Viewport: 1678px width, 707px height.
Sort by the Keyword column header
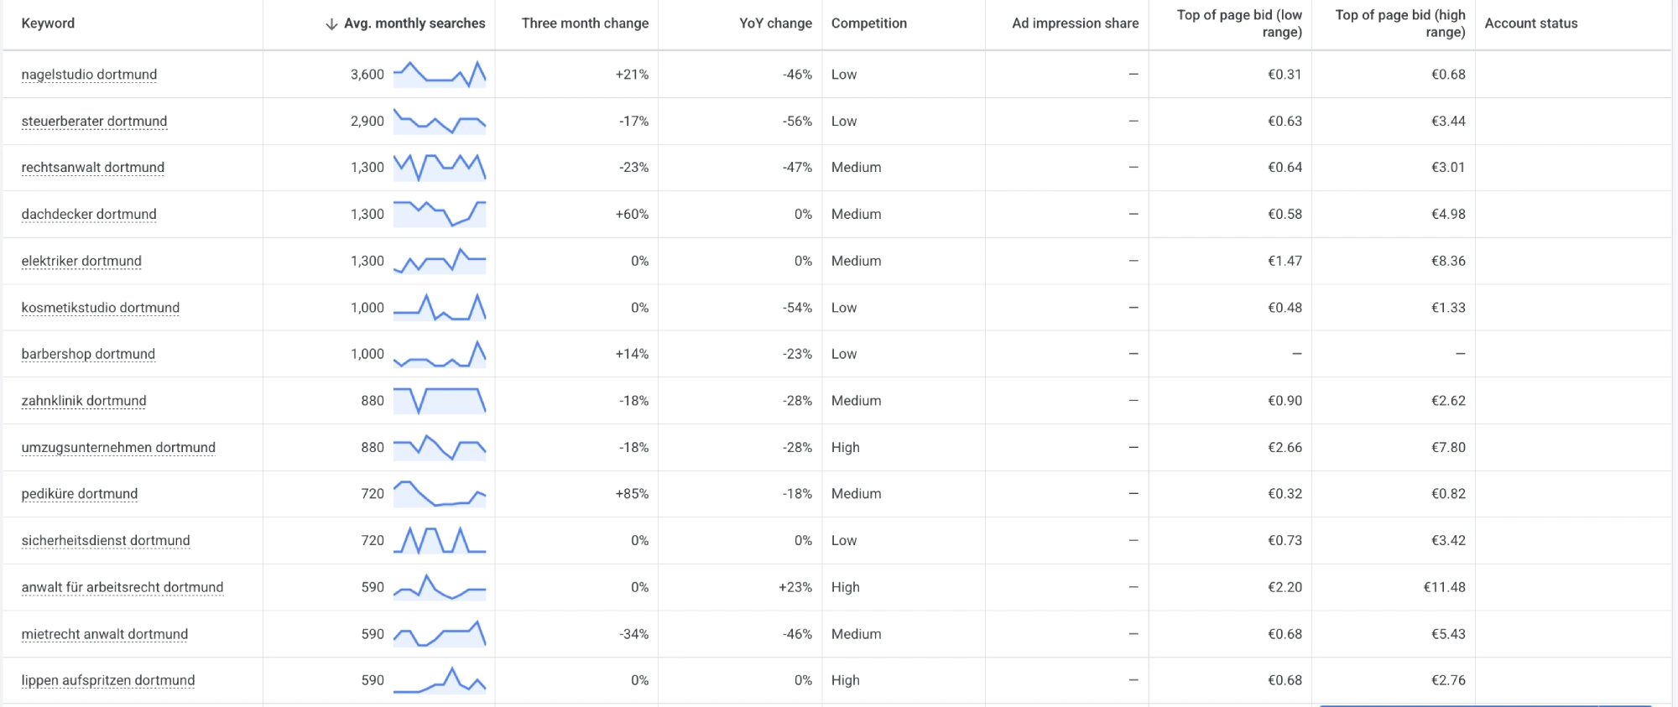tap(48, 23)
